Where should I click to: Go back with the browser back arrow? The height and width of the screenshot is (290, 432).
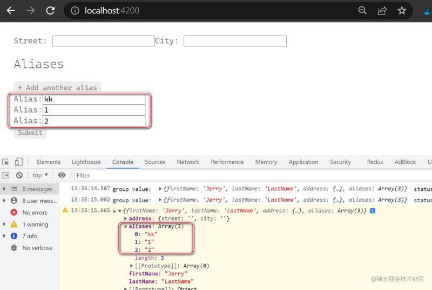pos(11,10)
